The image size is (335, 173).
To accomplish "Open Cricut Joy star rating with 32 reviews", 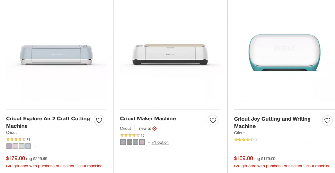I will click(x=244, y=140).
